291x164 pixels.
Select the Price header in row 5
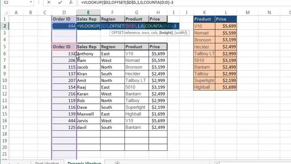pyautogui.click(x=158, y=46)
